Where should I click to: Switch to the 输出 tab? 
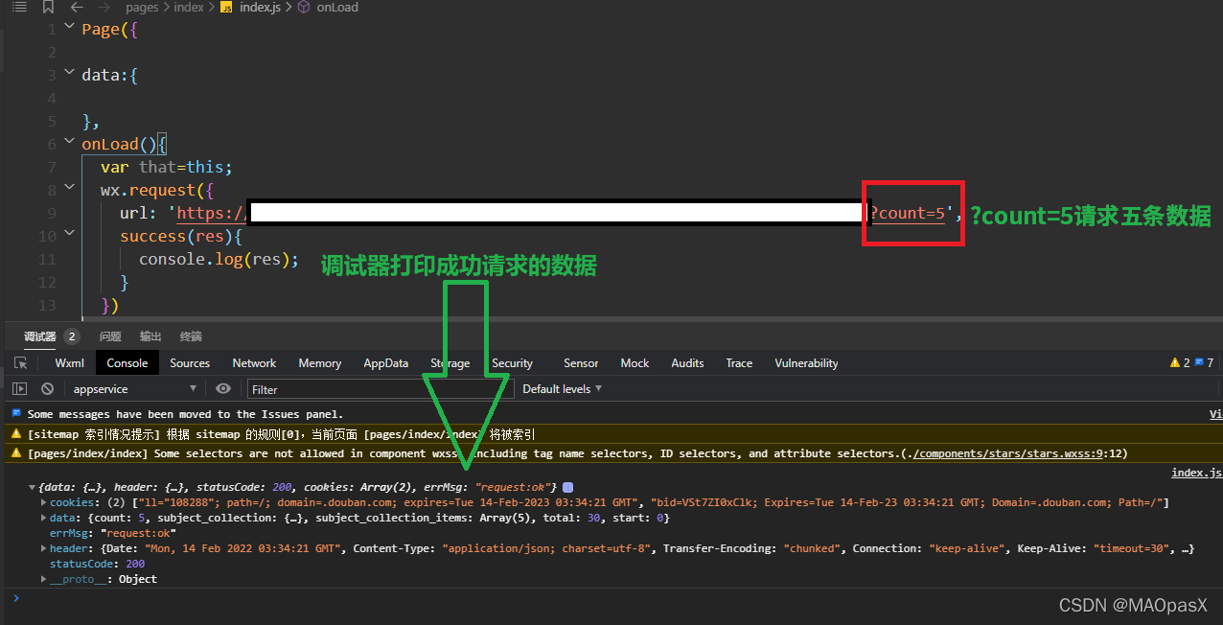point(150,336)
